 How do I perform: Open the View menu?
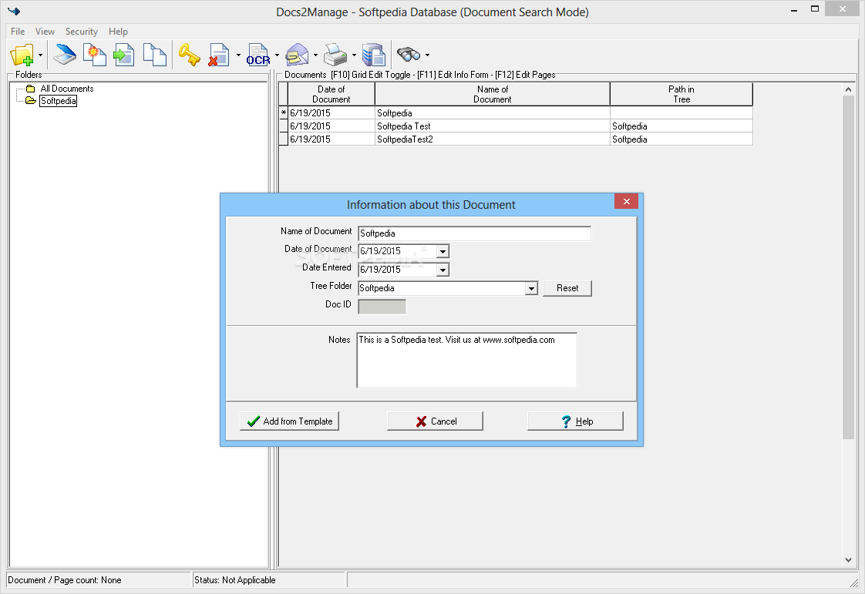pyautogui.click(x=45, y=32)
